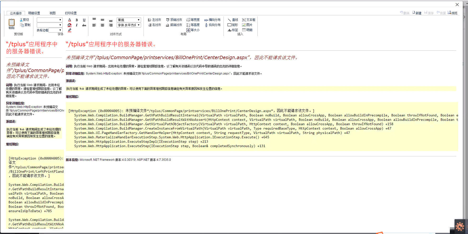Click the orange gear icon at bottom right
Viewport: 468px width, 234px height.
[x=460, y=227]
